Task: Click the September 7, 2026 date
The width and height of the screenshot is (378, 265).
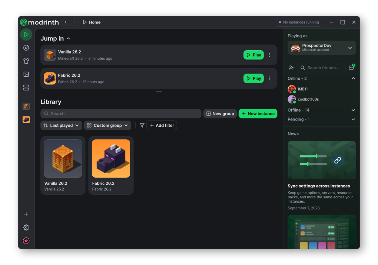Action: pos(303,208)
